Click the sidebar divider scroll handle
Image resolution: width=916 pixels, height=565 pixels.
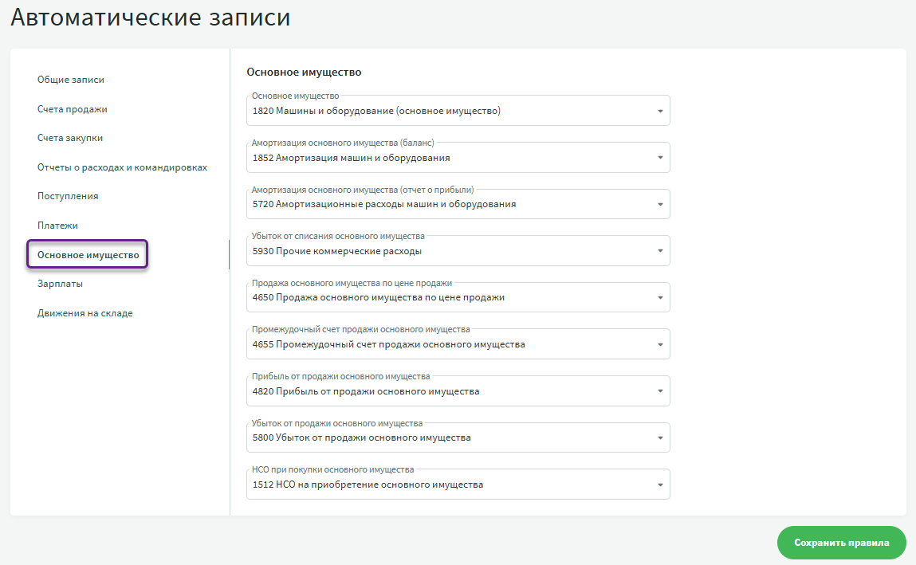coord(230,255)
